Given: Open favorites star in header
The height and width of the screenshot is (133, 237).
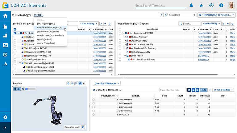Looking at the screenshot, I should (201, 6).
